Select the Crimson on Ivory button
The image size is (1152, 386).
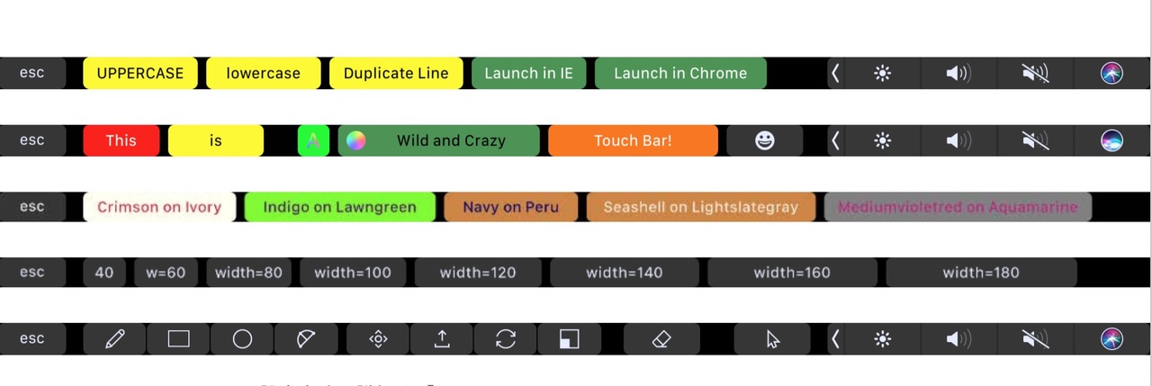coord(159,207)
